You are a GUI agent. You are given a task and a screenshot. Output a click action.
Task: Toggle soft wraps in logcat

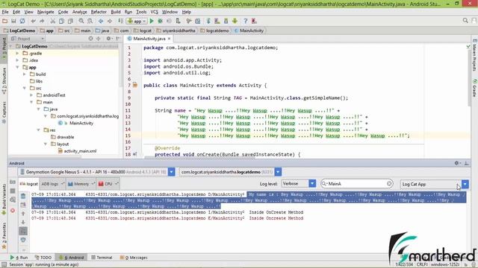(23, 232)
